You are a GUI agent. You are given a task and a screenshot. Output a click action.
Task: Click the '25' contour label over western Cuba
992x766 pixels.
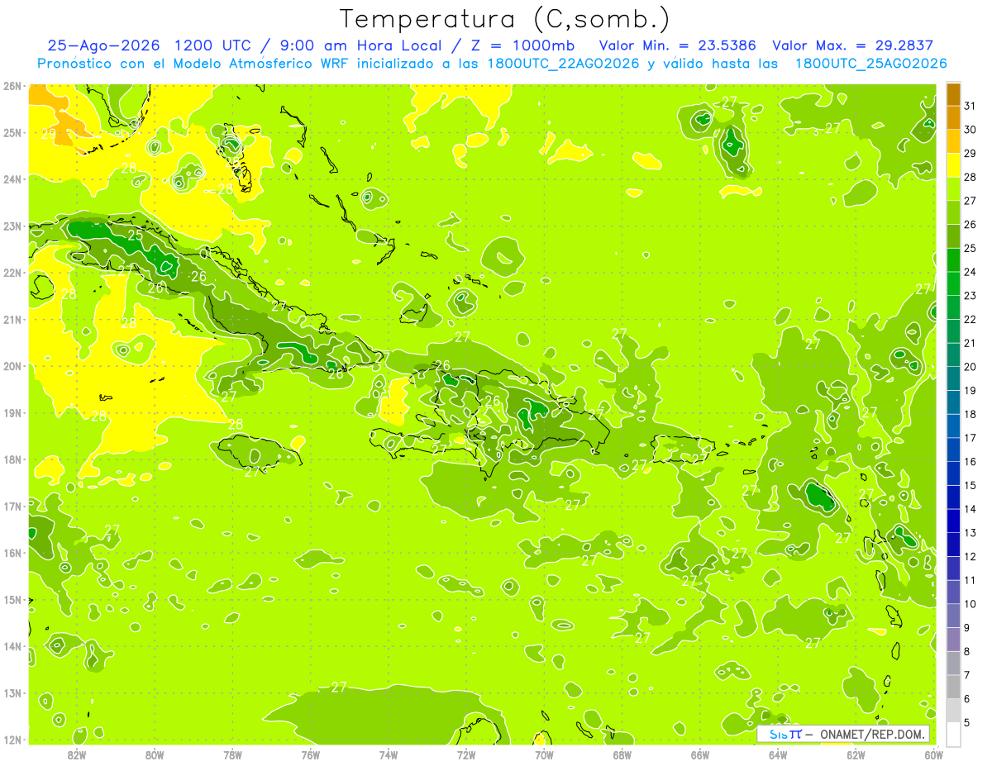point(136,235)
